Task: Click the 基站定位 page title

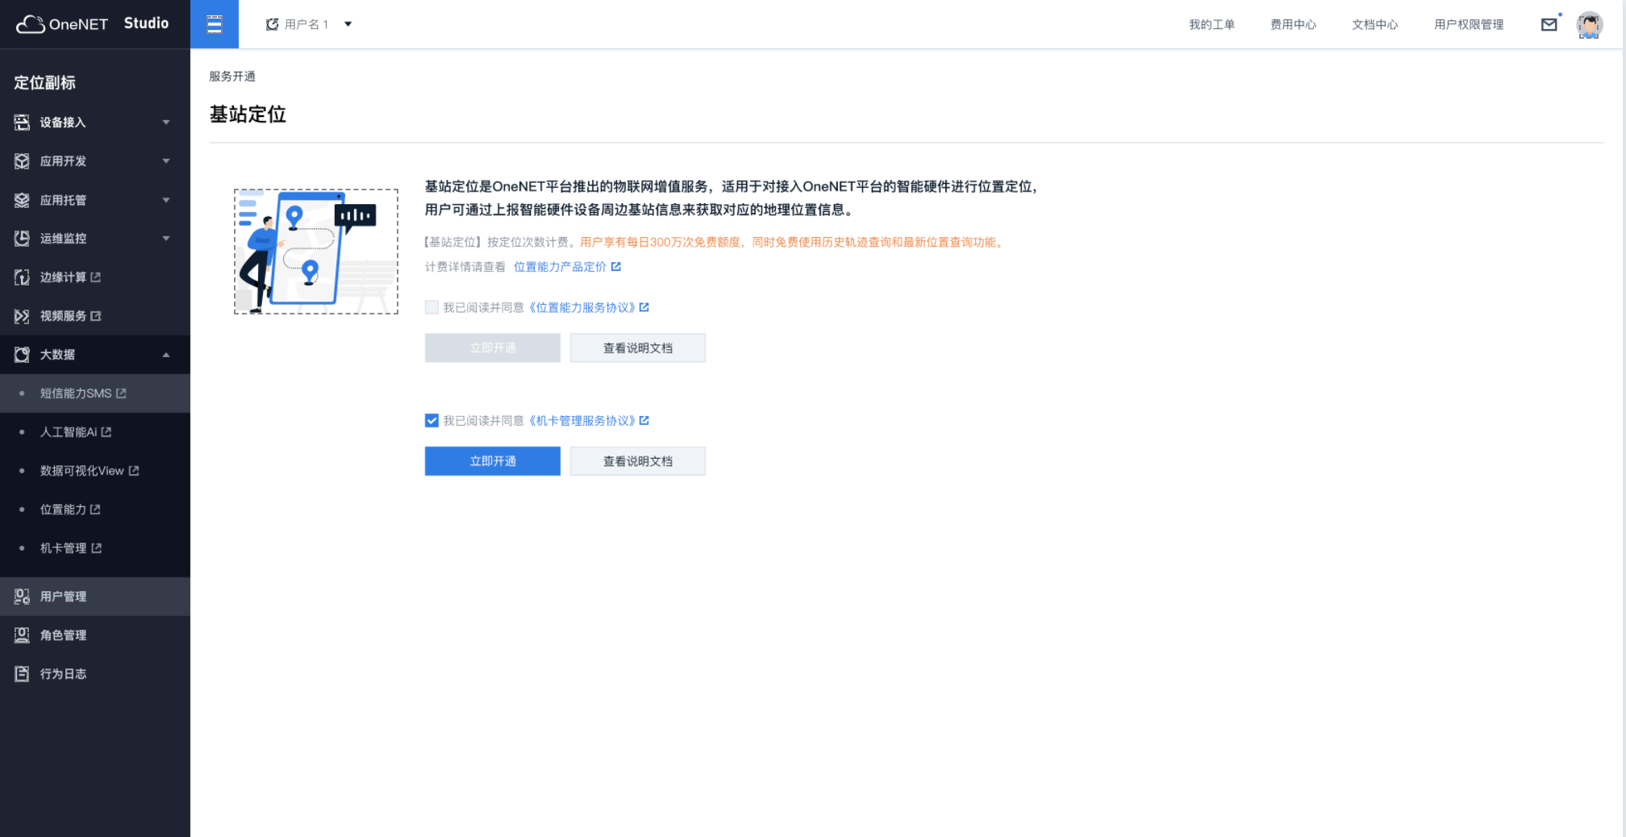Action: 248,115
